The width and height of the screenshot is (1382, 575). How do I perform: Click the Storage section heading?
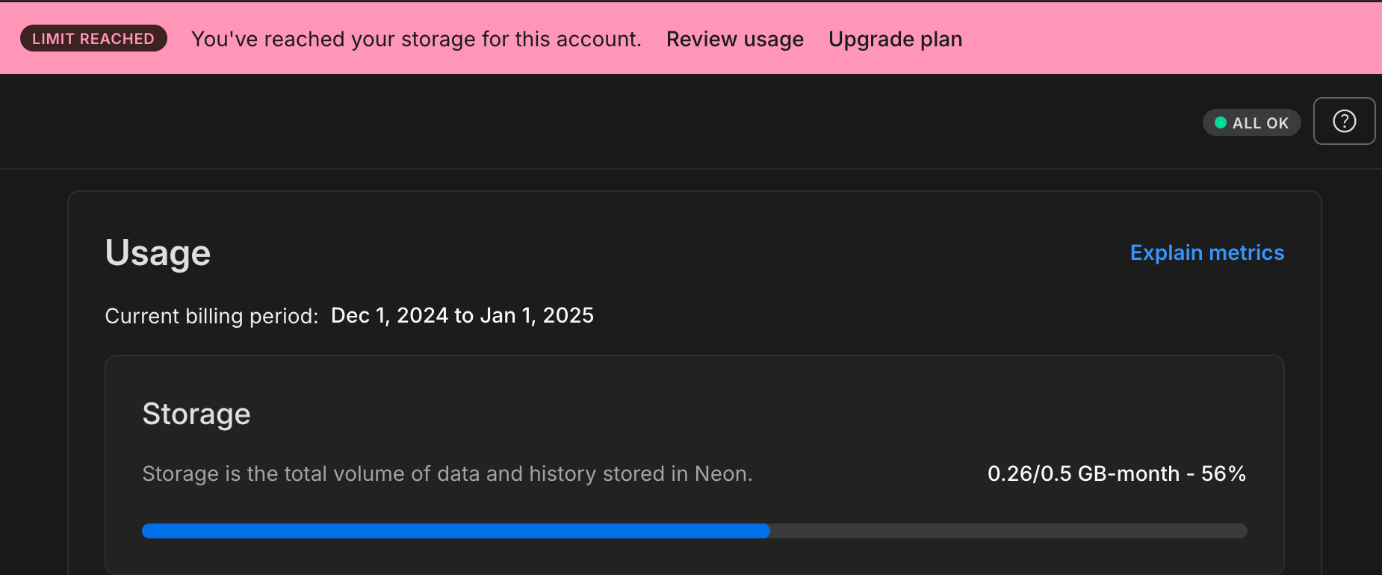pyautogui.click(x=196, y=414)
